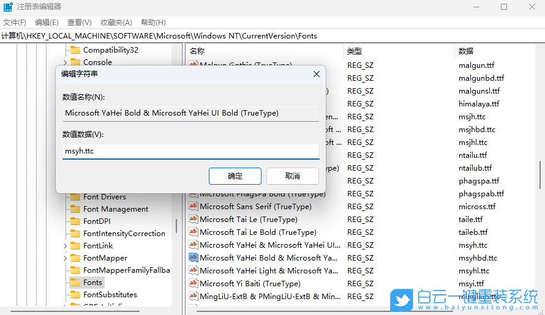
Task: Click the FontDPI folder icon
Action: click(75, 221)
